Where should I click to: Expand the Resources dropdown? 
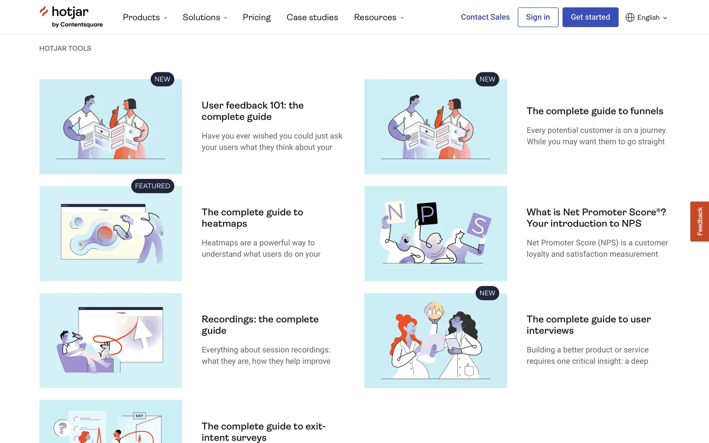click(379, 17)
